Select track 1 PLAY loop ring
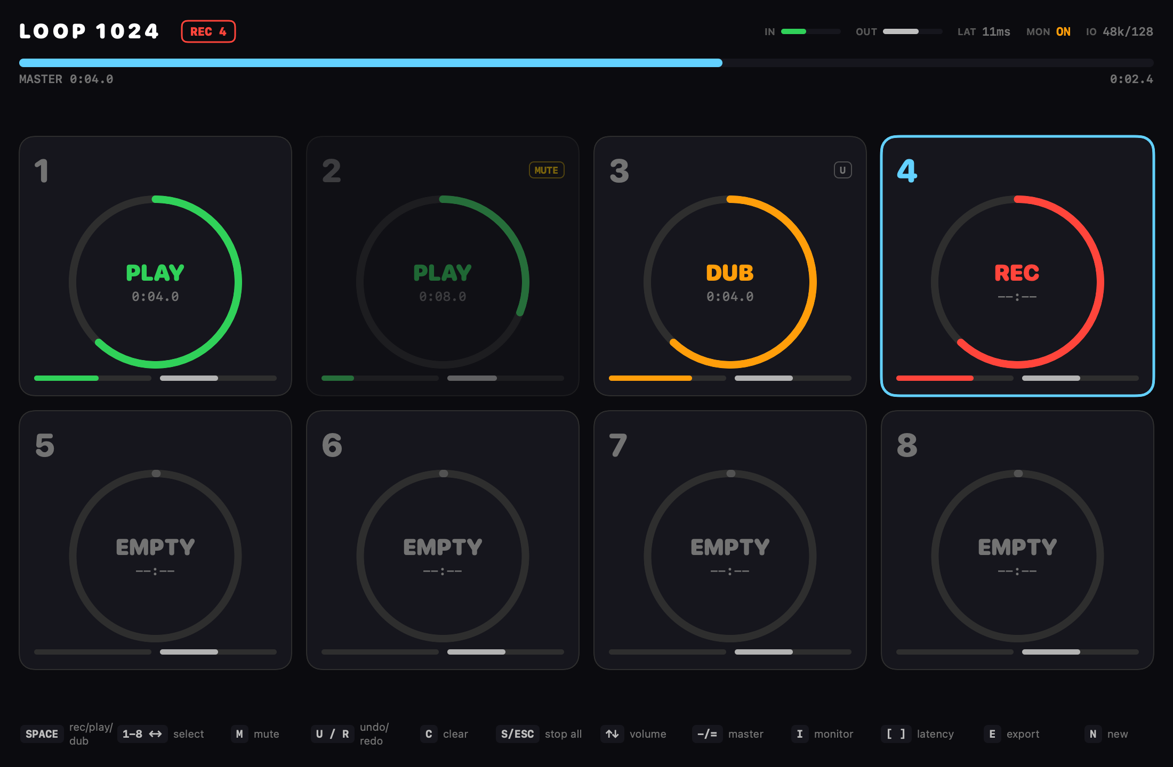 click(155, 282)
